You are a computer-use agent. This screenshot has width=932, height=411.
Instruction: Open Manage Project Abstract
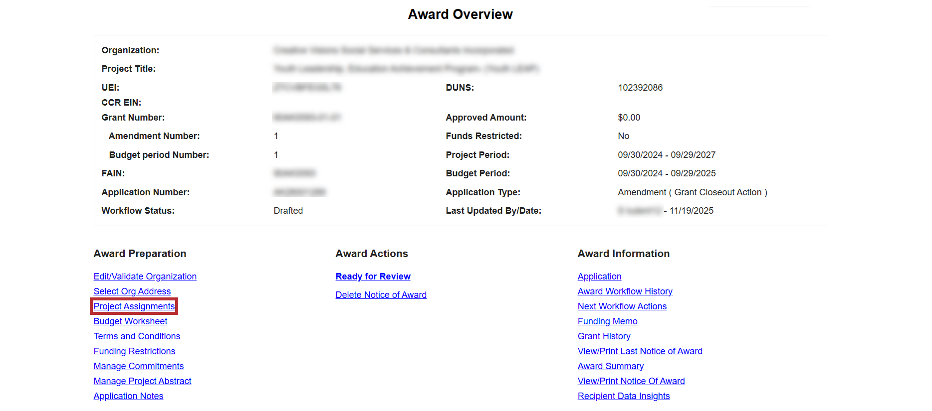tap(142, 381)
